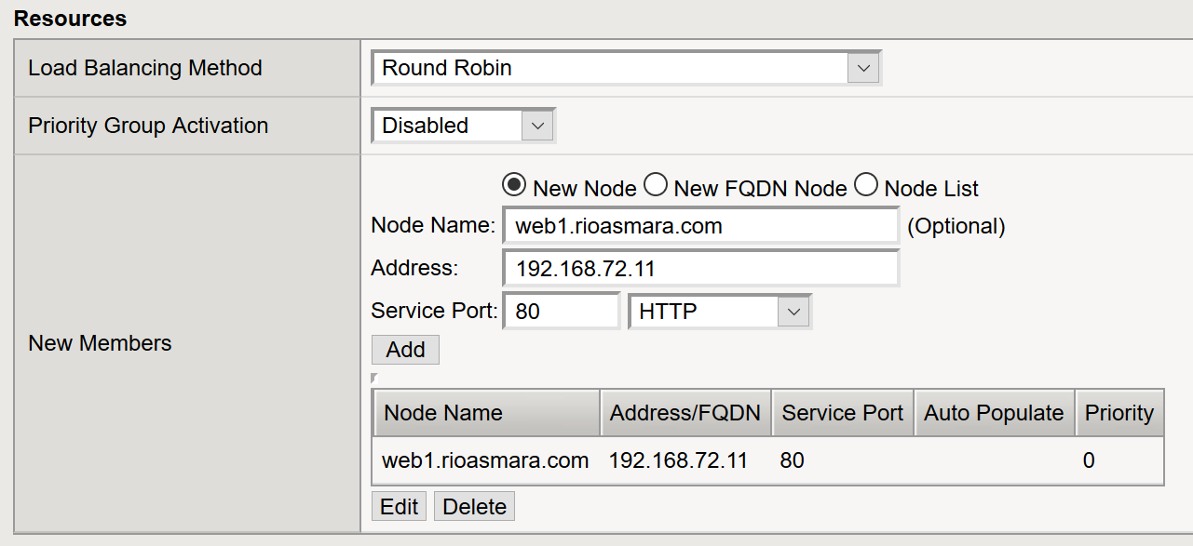1193x546 pixels.
Task: Click the Edit button below the table
Action: pyautogui.click(x=399, y=507)
